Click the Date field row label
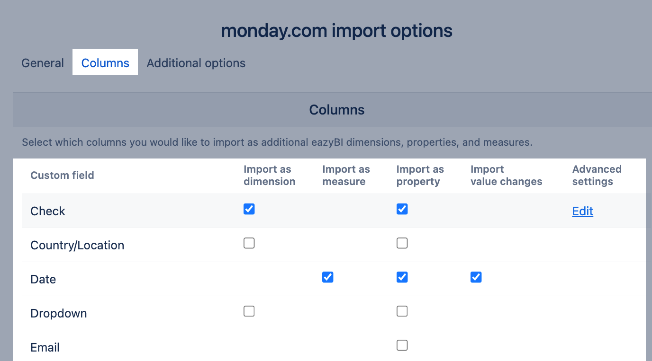Screen dimensions: 652x361 (43, 280)
